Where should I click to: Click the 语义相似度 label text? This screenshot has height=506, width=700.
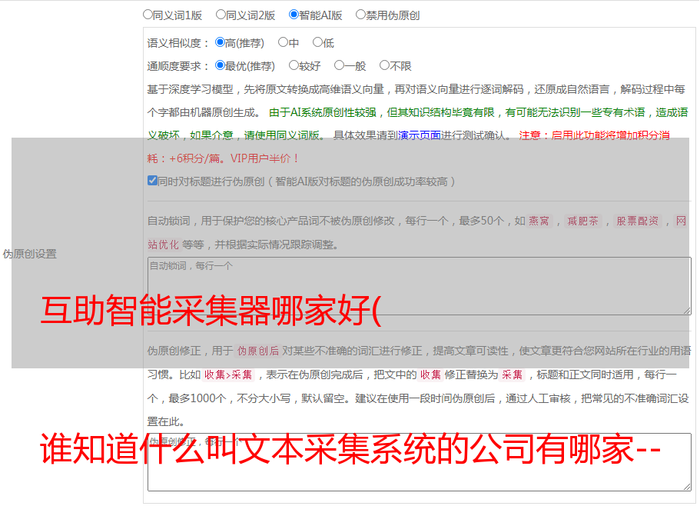point(174,43)
